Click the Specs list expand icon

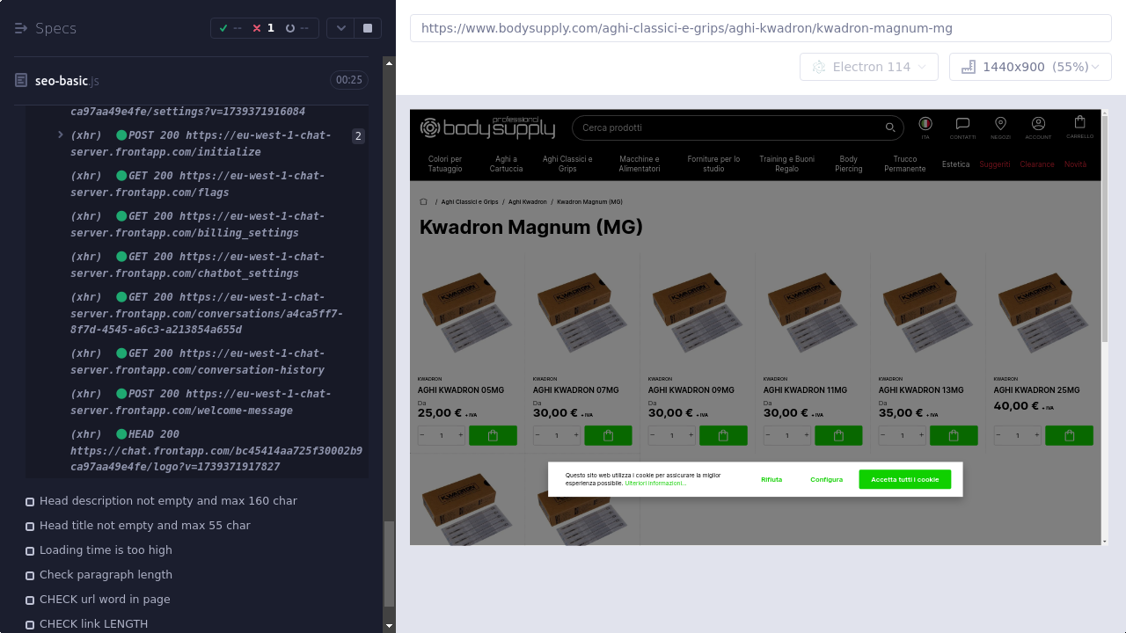tap(21, 28)
